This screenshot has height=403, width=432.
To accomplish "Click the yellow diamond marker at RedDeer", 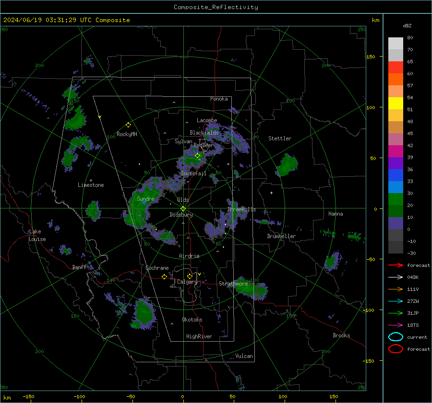I will (198, 156).
